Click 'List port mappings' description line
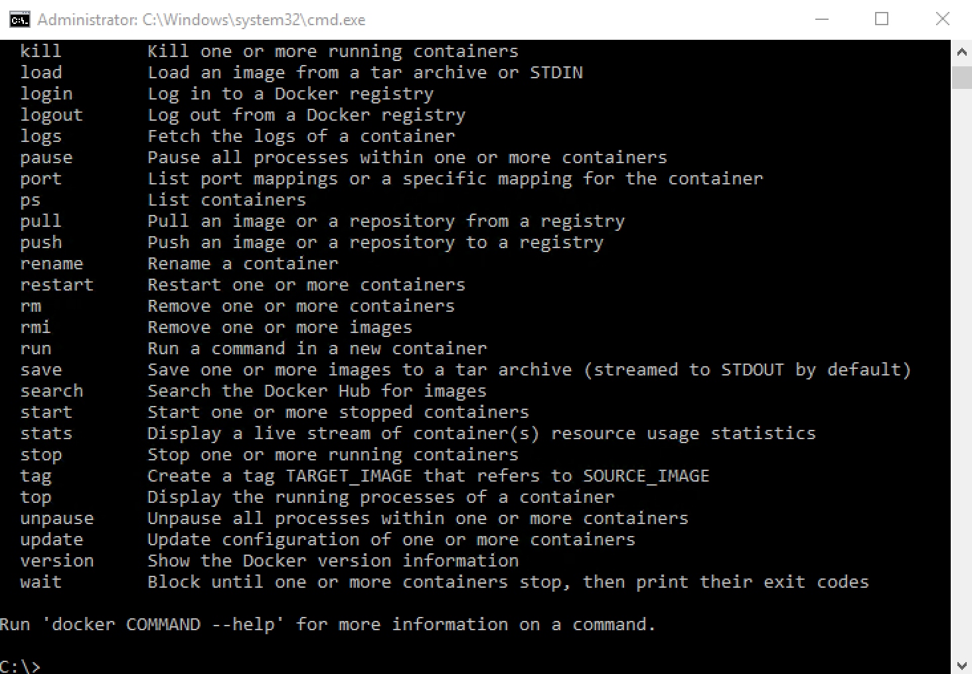Screen dimensions: 972x674 [x=455, y=178]
